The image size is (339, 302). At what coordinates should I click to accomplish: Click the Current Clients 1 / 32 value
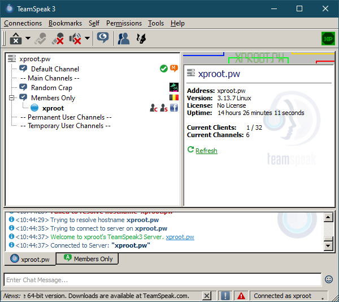pos(254,127)
